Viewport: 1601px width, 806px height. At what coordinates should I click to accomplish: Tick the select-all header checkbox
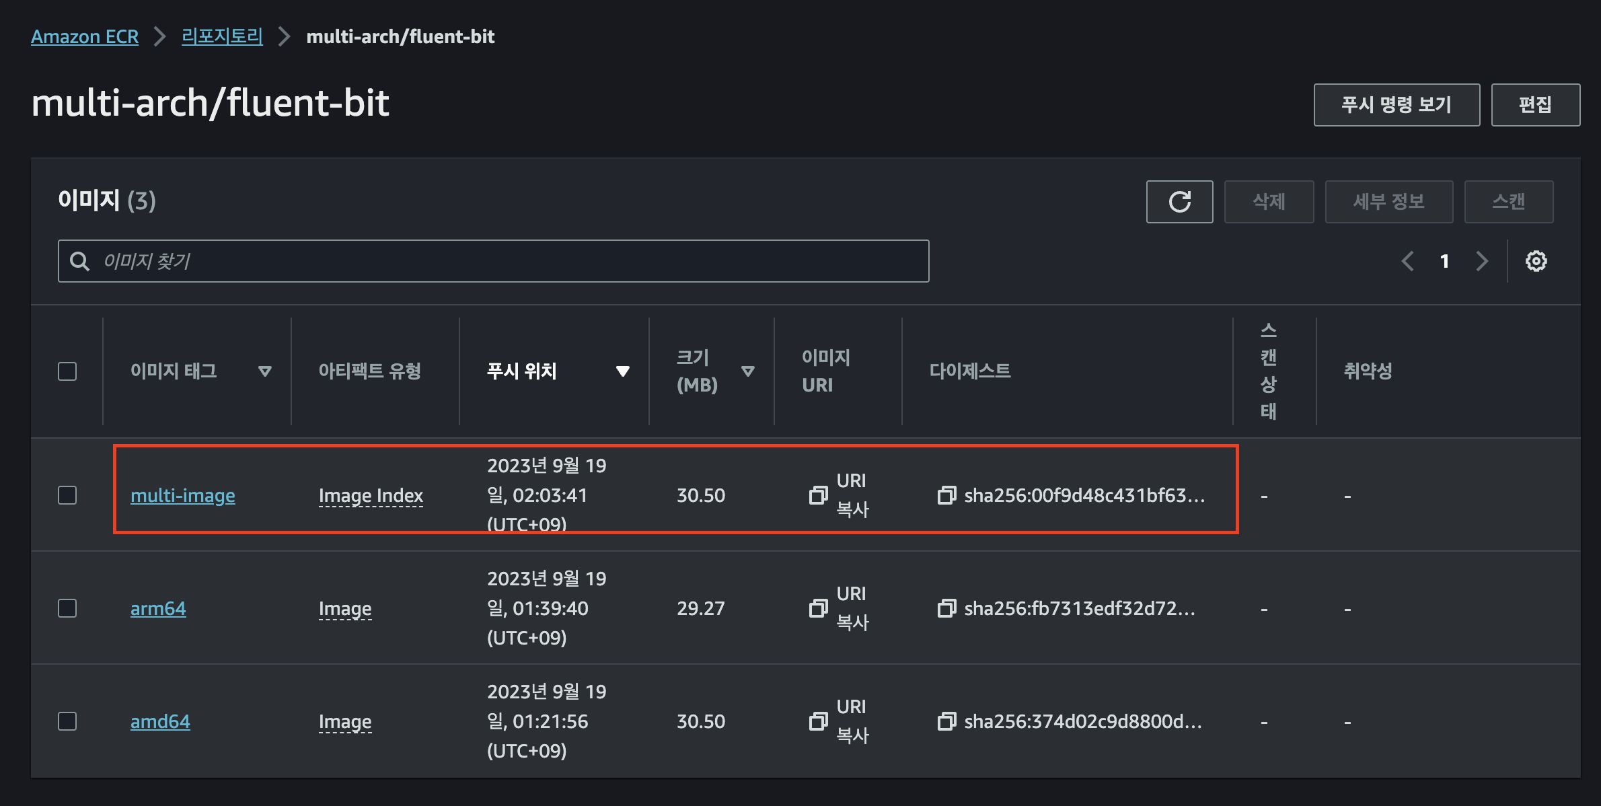(67, 371)
